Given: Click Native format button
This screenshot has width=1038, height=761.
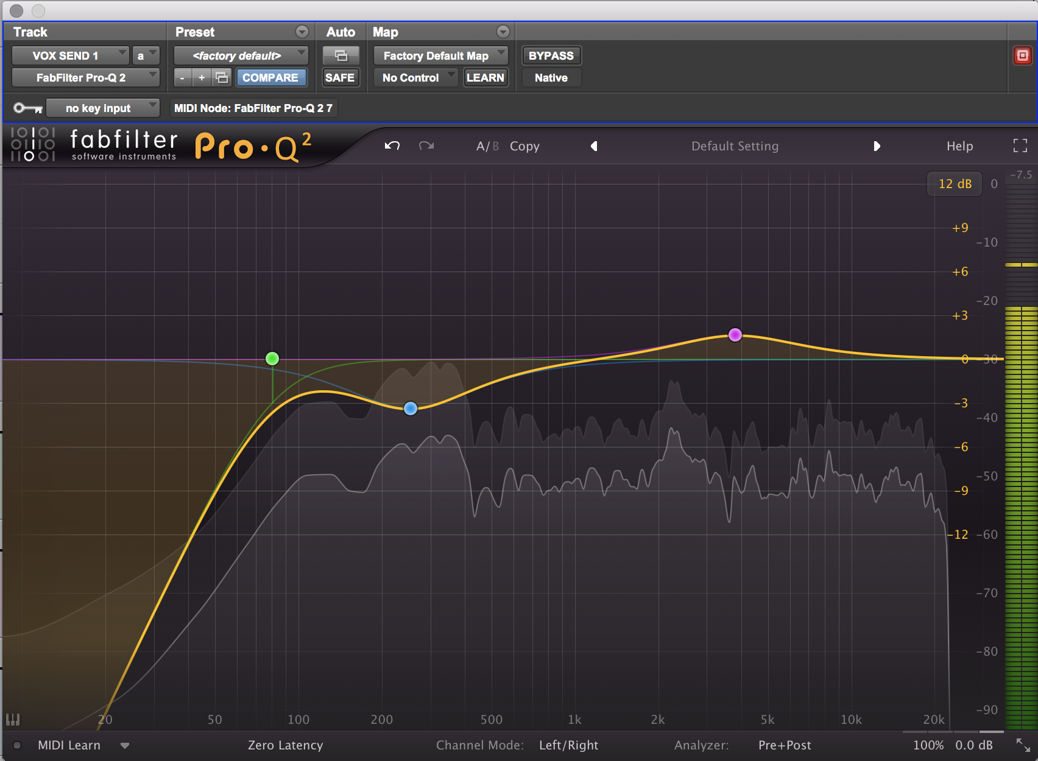Looking at the screenshot, I should (551, 77).
